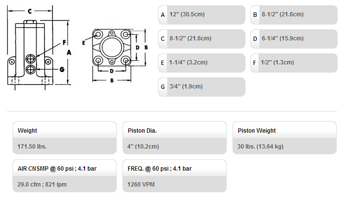Click dimension A box showing 12" (30.5cm)

[x=202, y=15]
